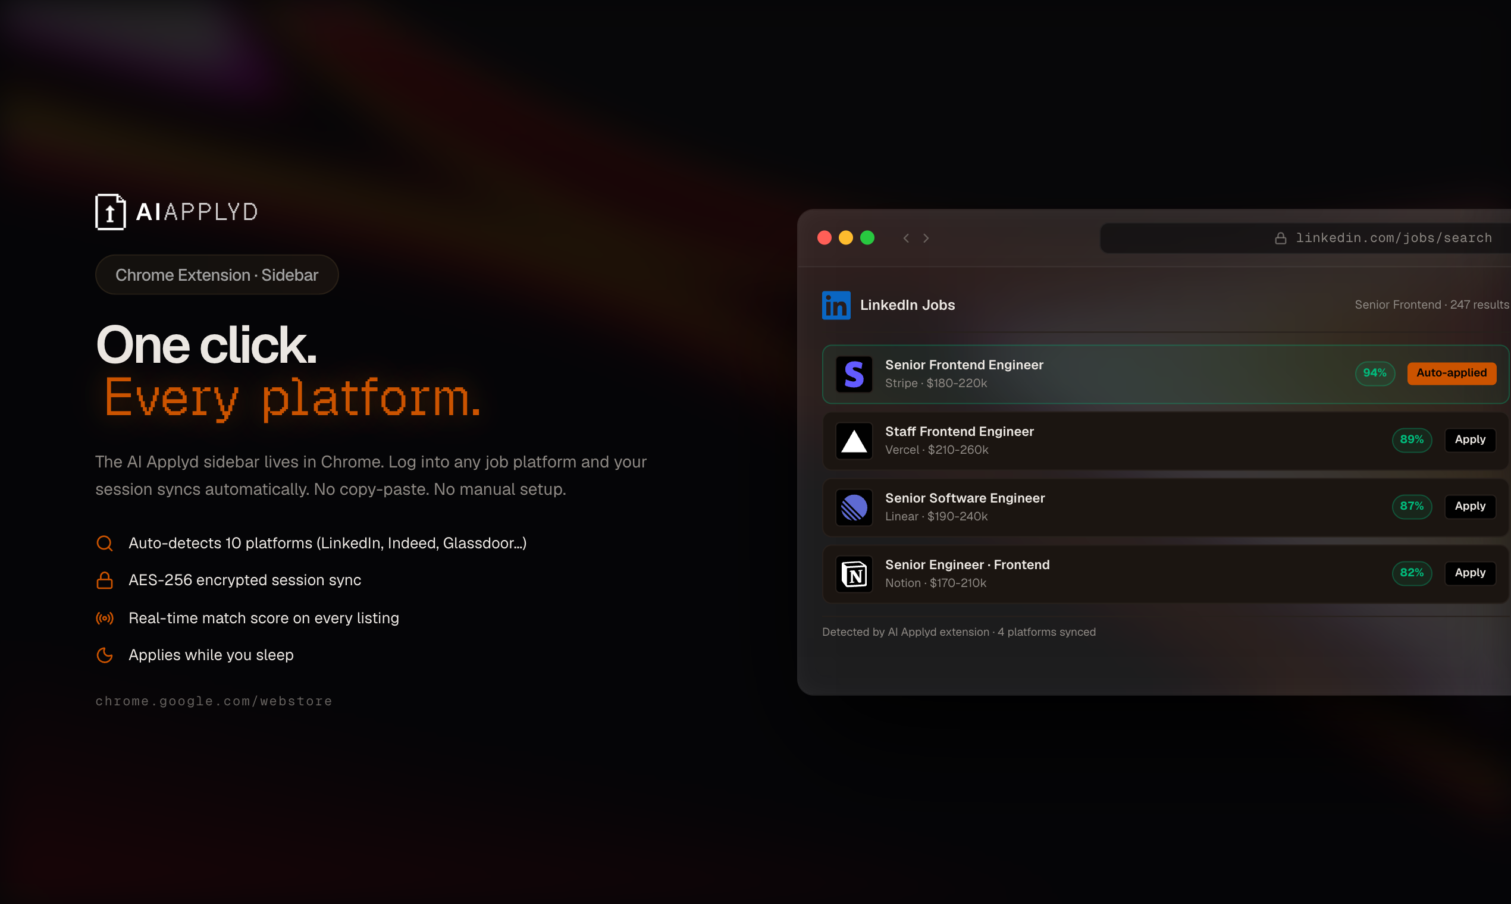Click the moon icon beside Applies while you sleep
The width and height of the screenshot is (1511, 904).
click(105, 655)
